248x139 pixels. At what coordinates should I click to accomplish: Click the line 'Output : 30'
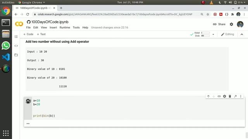pyautogui.click(x=35, y=60)
